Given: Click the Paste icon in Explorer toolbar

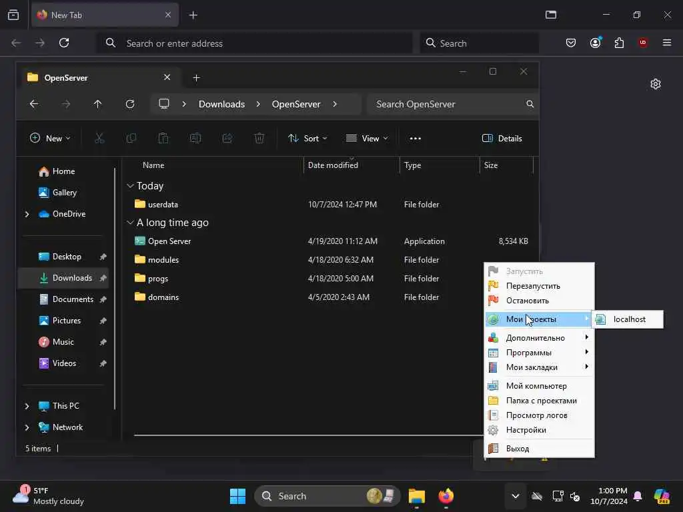Looking at the screenshot, I should click(x=163, y=139).
